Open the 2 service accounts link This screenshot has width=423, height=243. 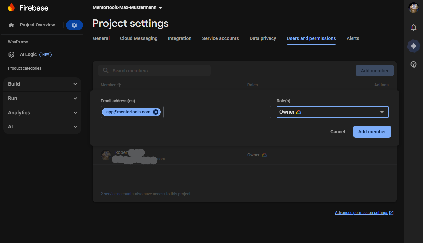(117, 194)
